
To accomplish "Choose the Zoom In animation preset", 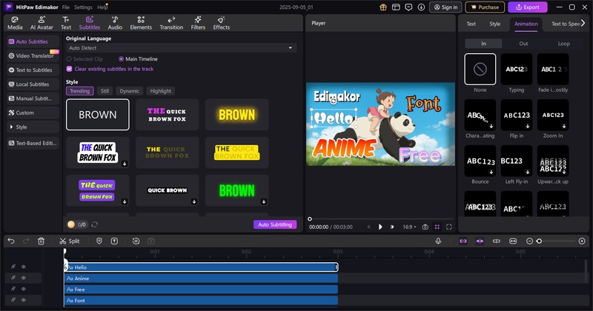I will point(553,115).
